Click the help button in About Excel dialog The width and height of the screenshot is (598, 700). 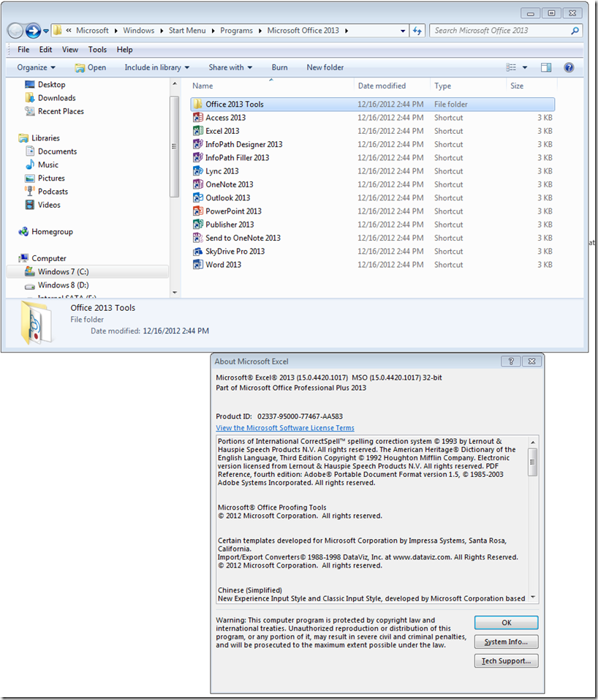(x=511, y=361)
